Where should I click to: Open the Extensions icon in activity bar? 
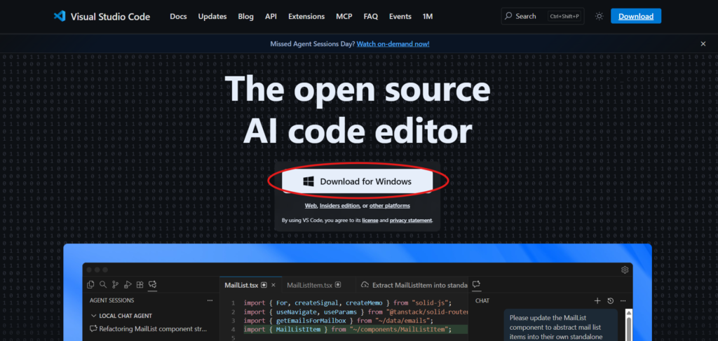click(140, 285)
